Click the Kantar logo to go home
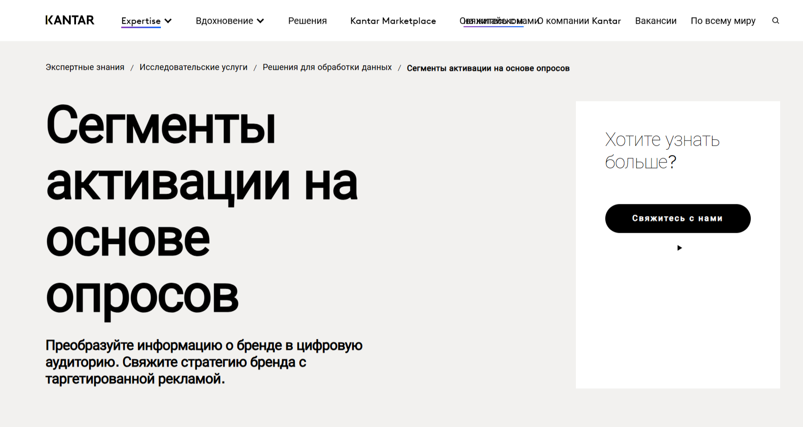Screen dimensions: 803x427 pos(69,20)
